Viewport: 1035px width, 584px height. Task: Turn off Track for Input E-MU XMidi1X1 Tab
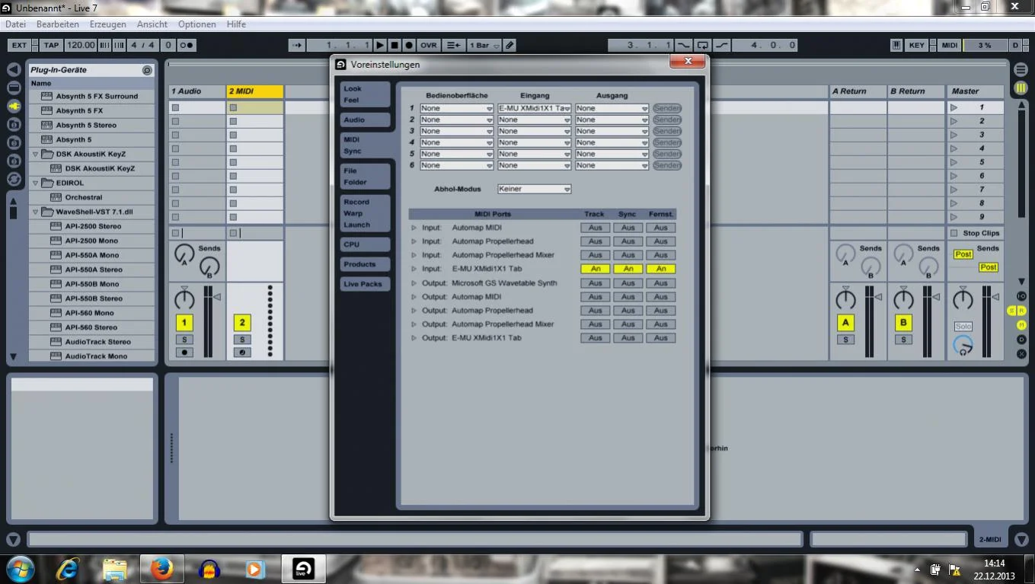[x=596, y=269]
